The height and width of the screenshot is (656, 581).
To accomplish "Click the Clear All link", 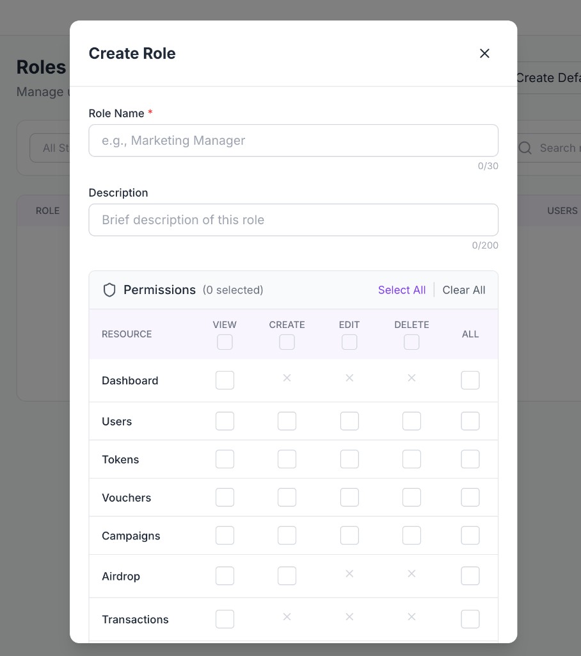I will click(x=464, y=290).
